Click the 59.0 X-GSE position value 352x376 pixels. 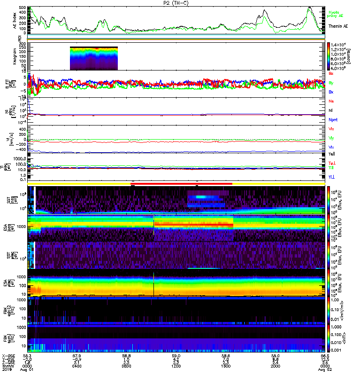click(x=176, y=356)
